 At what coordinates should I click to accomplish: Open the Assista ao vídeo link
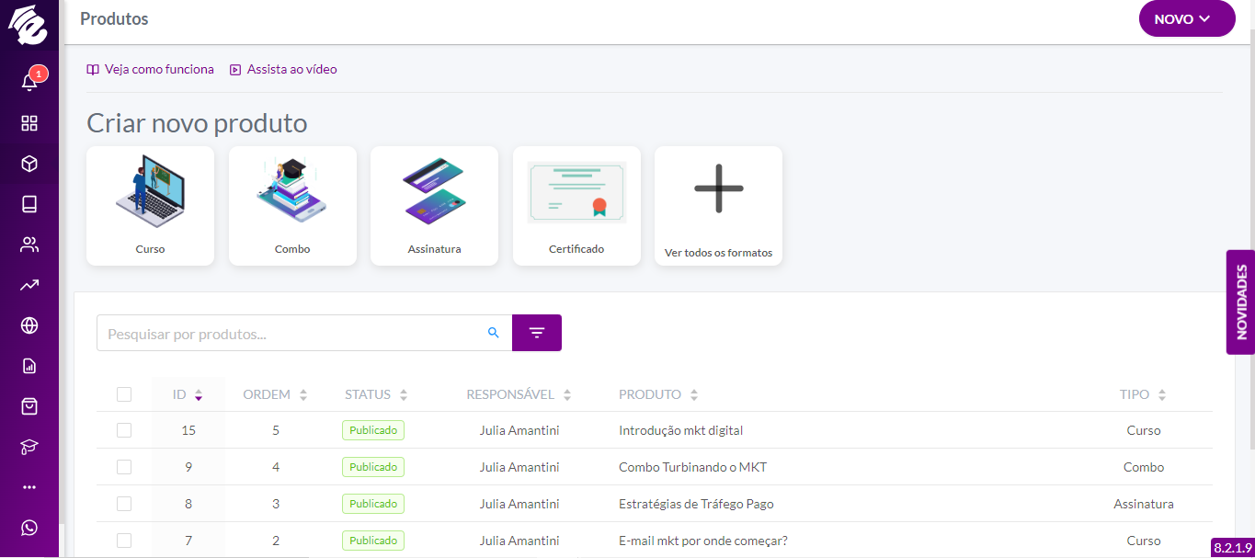pyautogui.click(x=283, y=69)
